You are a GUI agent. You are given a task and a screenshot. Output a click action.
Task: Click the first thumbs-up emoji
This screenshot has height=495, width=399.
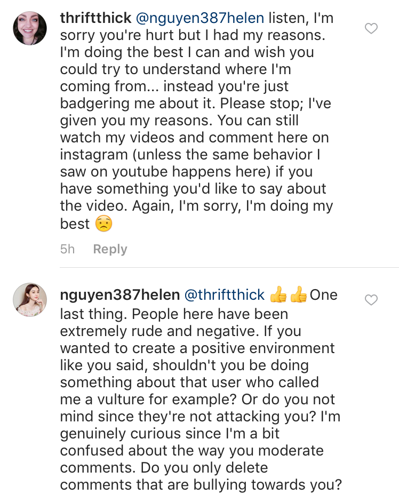point(278,295)
